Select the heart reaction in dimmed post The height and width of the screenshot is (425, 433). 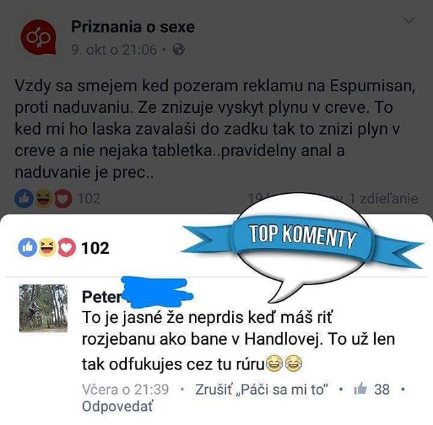[63, 198]
